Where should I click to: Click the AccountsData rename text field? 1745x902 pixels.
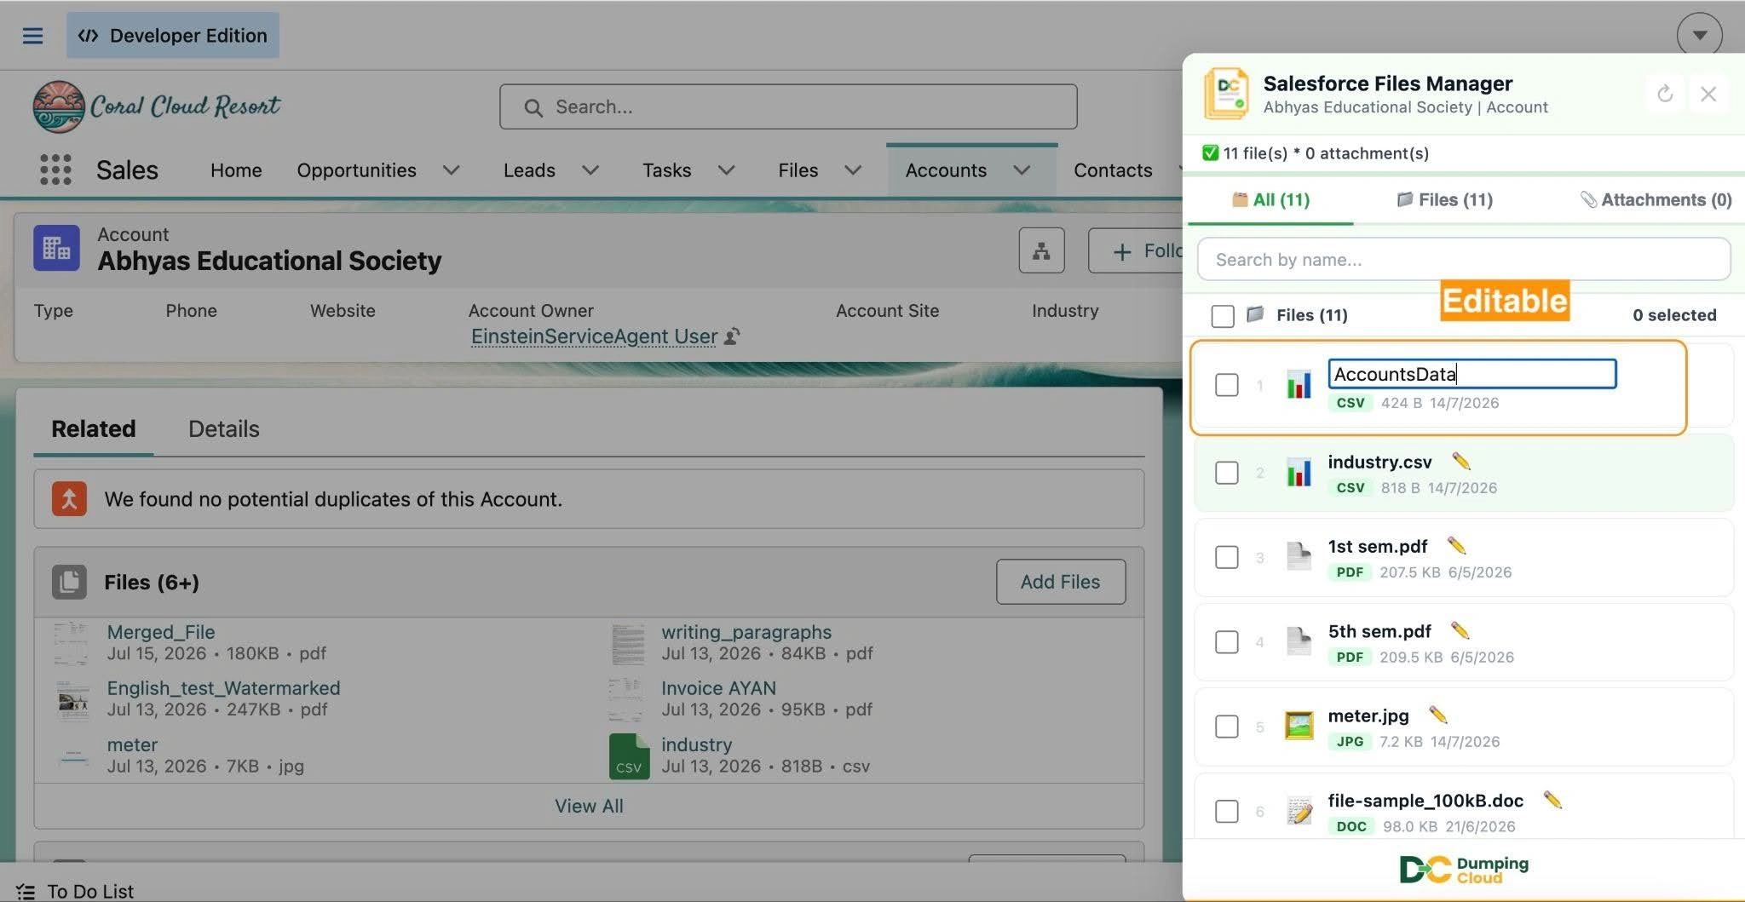1472,374
